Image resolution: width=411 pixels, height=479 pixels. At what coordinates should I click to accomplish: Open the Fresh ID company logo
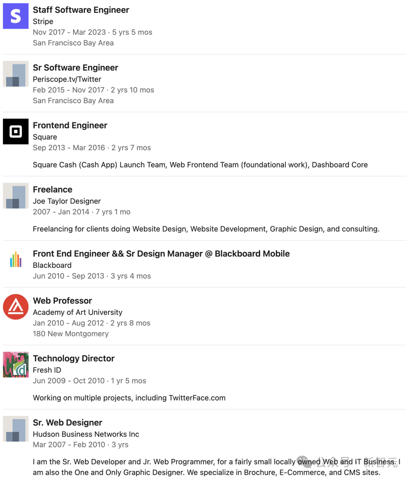(x=16, y=365)
